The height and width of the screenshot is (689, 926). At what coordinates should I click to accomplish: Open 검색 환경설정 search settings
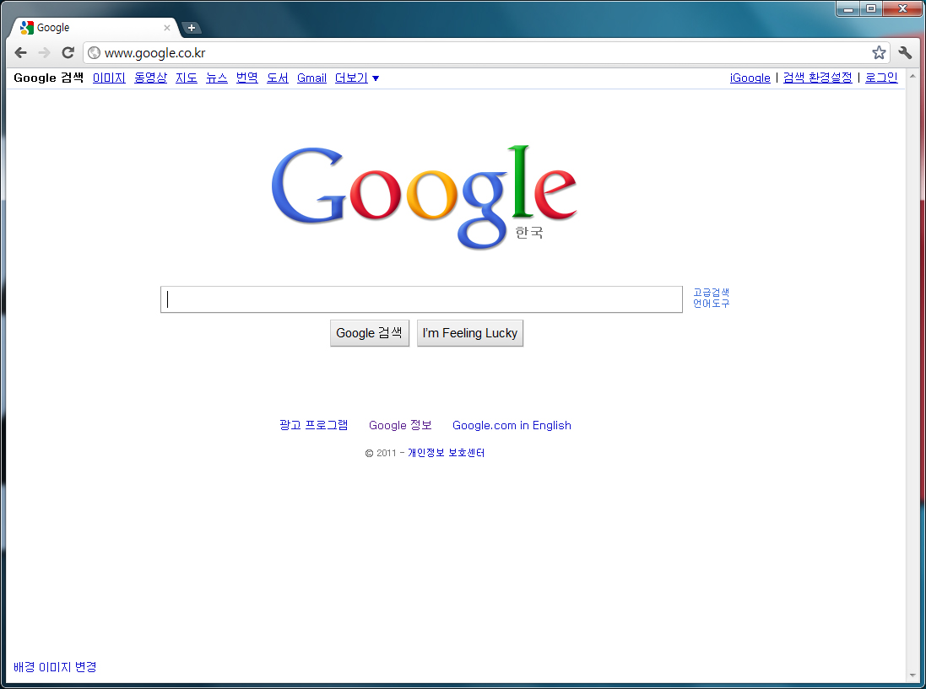click(818, 78)
